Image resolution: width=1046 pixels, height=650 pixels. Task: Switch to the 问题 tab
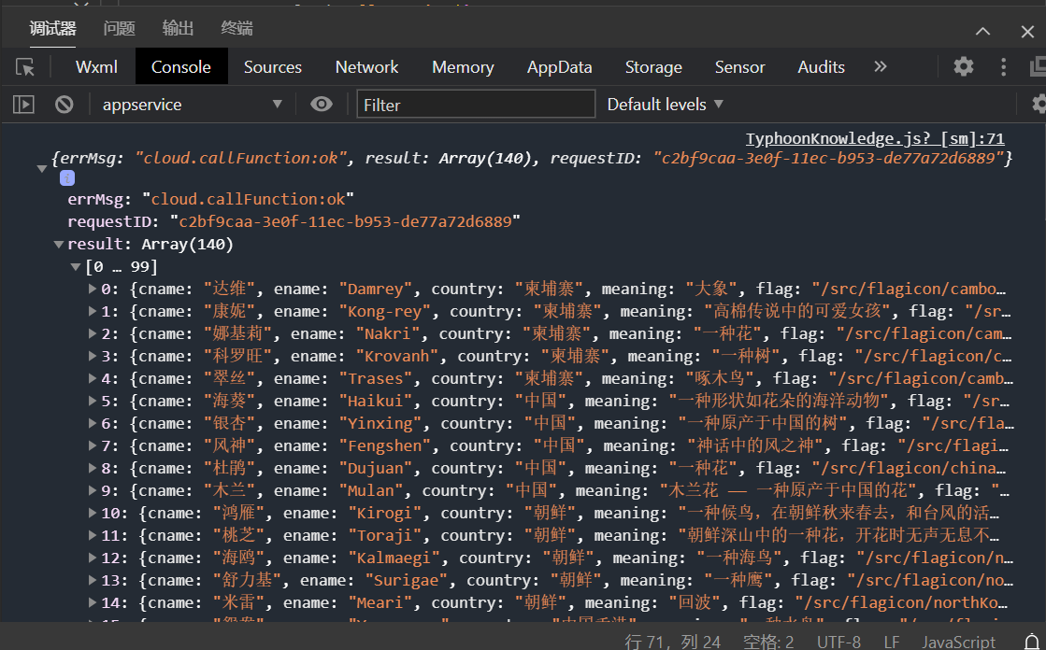pos(120,28)
